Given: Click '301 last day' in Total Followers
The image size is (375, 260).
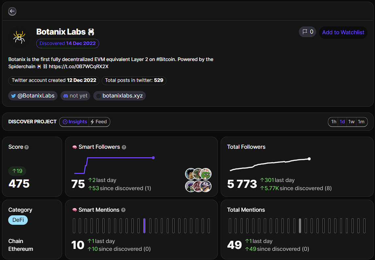Looking at the screenshot, I should pos(278,180).
